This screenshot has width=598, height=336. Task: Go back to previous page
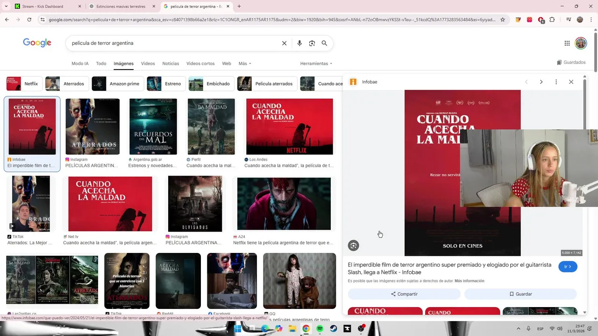[x=7, y=20]
